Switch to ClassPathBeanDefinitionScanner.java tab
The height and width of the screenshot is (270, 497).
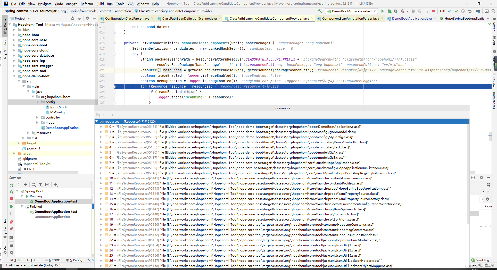(x=189, y=19)
